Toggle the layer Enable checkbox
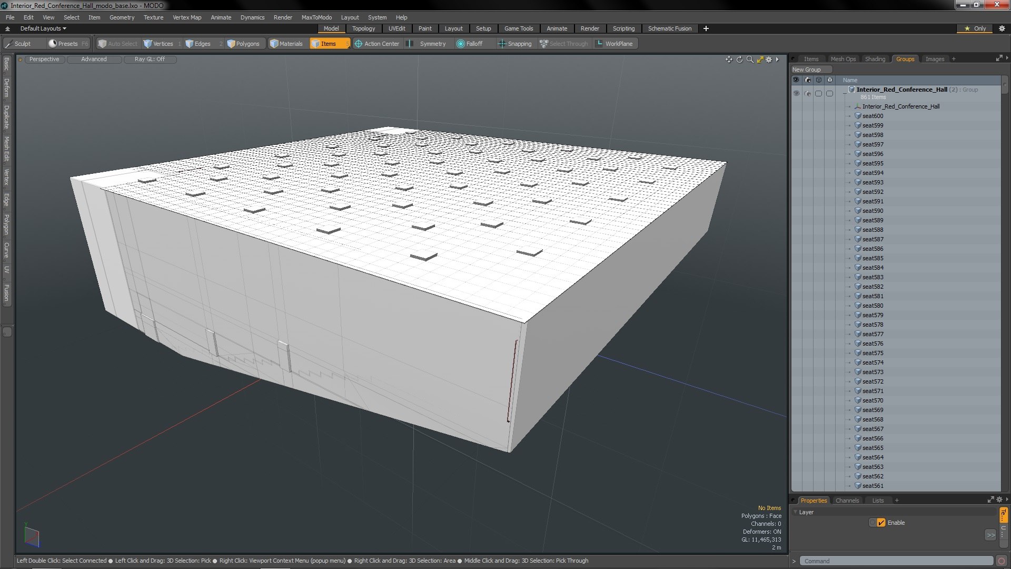 [881, 523]
